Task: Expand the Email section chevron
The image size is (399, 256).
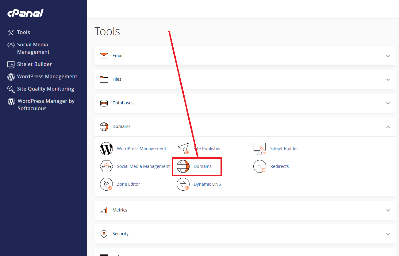Action: (388, 56)
